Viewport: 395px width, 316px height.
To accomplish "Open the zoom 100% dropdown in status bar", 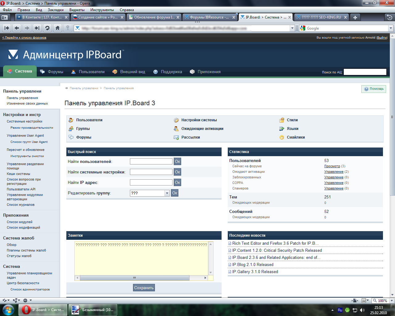I will tap(392, 301).
